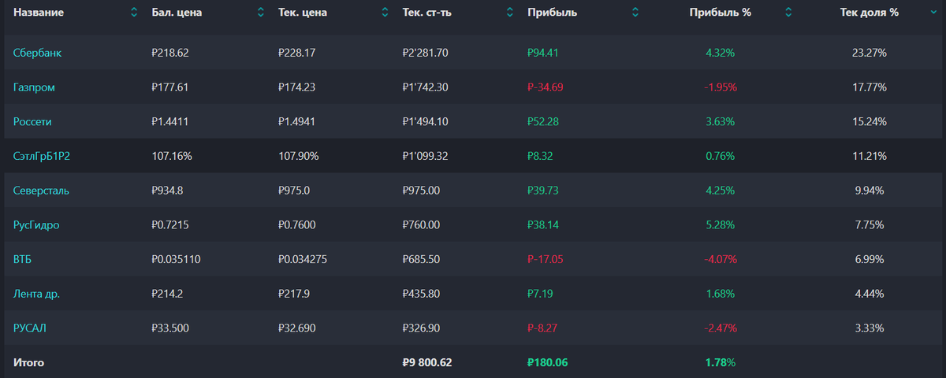Toggle sort icon for Тек. цена column

[x=385, y=13]
